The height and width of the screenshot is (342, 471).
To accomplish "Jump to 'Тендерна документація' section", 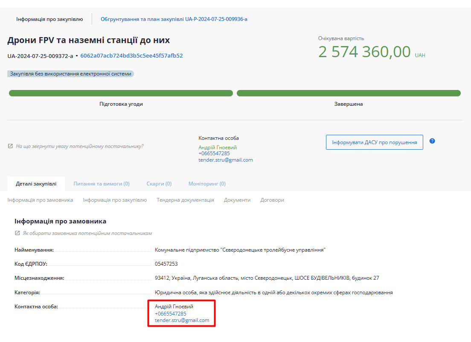I will (x=185, y=200).
